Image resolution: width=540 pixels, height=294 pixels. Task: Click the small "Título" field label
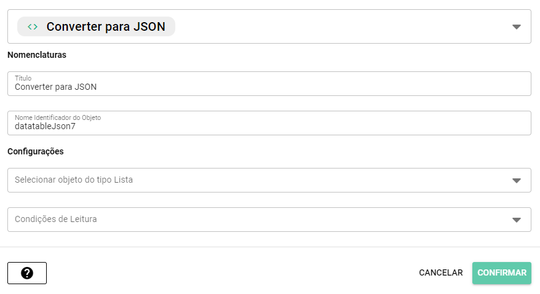coord(23,78)
